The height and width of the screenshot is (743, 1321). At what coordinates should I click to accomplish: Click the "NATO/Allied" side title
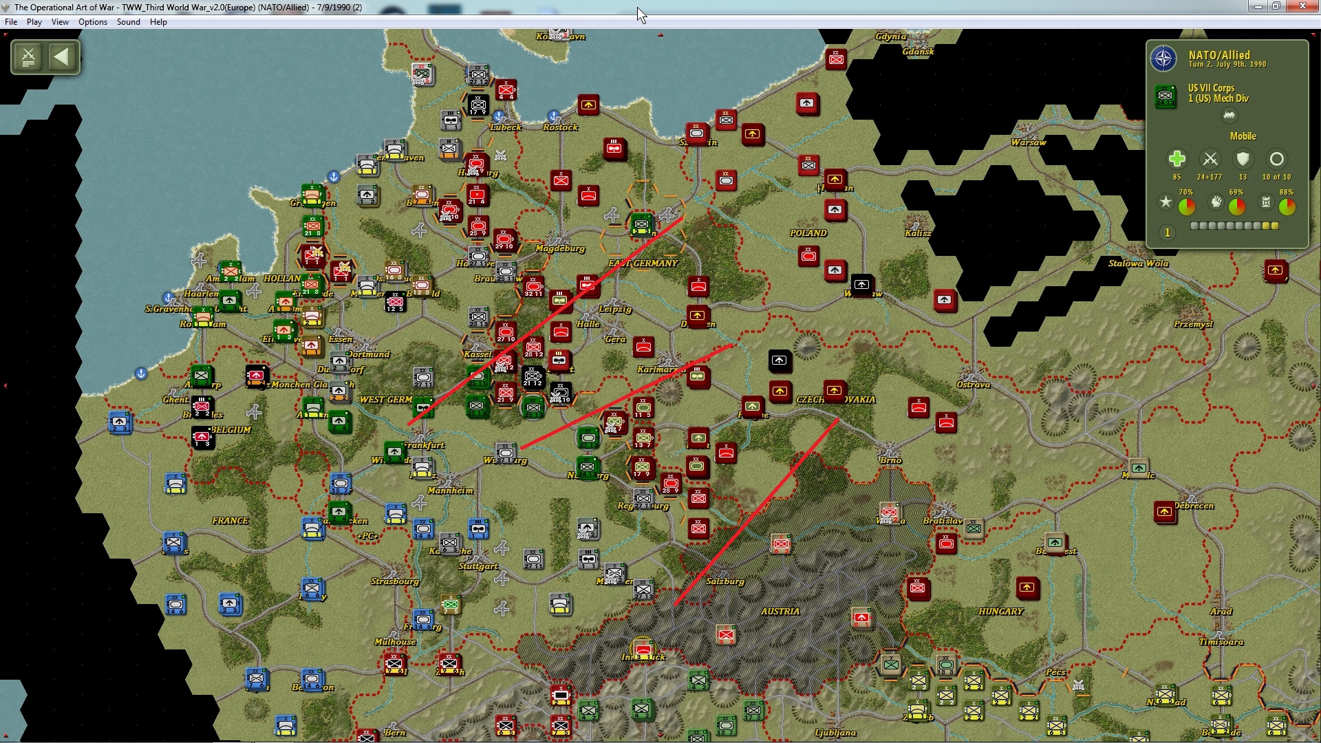point(1218,55)
